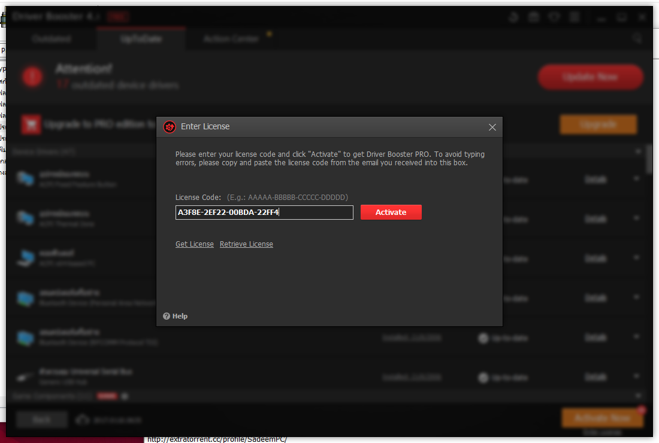The image size is (659, 443).
Task: Click the Back button in main window
Action: pyautogui.click(x=41, y=420)
